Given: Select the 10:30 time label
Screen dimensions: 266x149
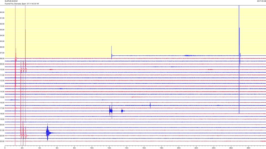Looking at the screenshot, I should click(x=2, y=70).
